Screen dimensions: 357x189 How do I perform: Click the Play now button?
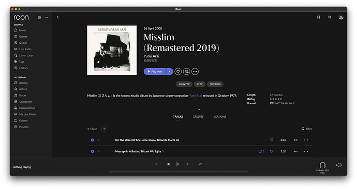(x=155, y=72)
